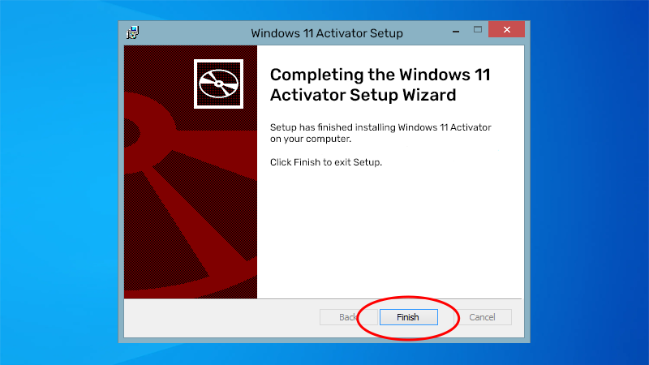
Task: Click the heading 'Completing the Windows 11 Activator Setup Wizard'
Action: pyautogui.click(x=380, y=84)
